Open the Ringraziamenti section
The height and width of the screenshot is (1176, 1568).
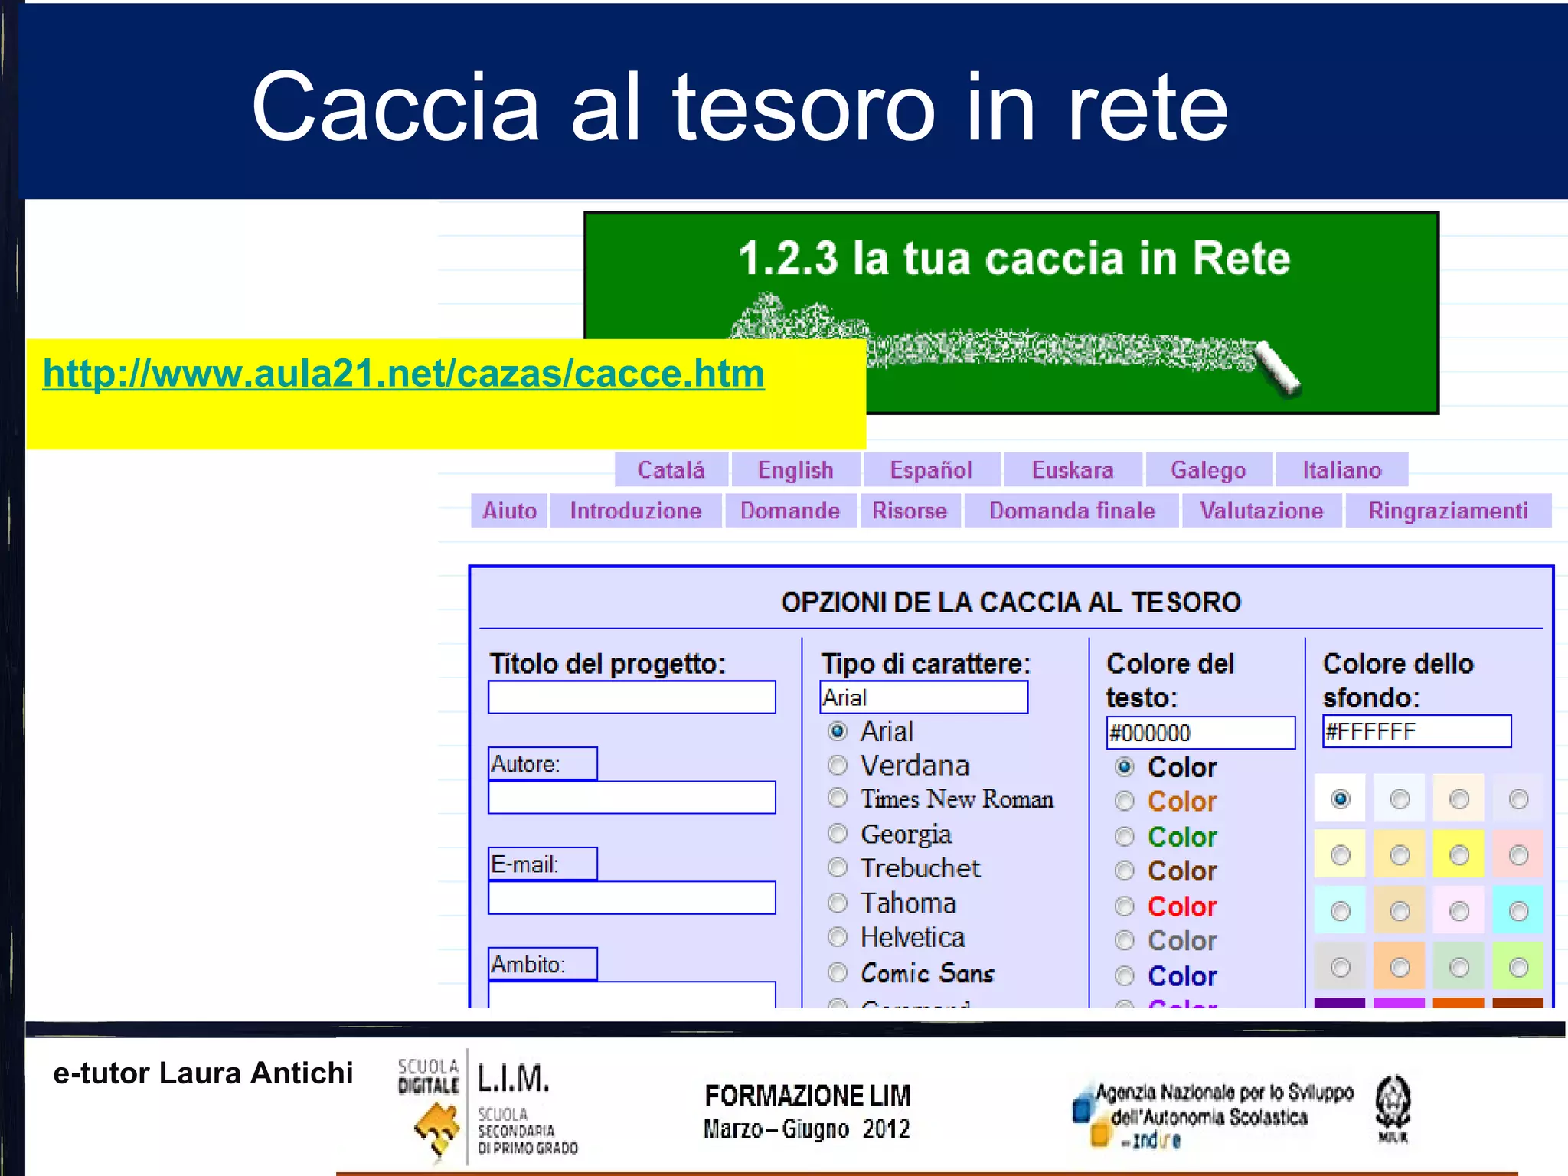[1448, 511]
